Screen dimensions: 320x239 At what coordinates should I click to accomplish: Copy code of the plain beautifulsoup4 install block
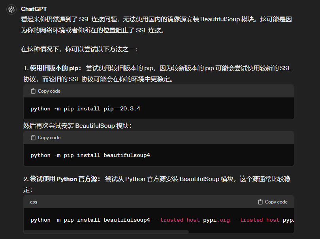coord(46,138)
